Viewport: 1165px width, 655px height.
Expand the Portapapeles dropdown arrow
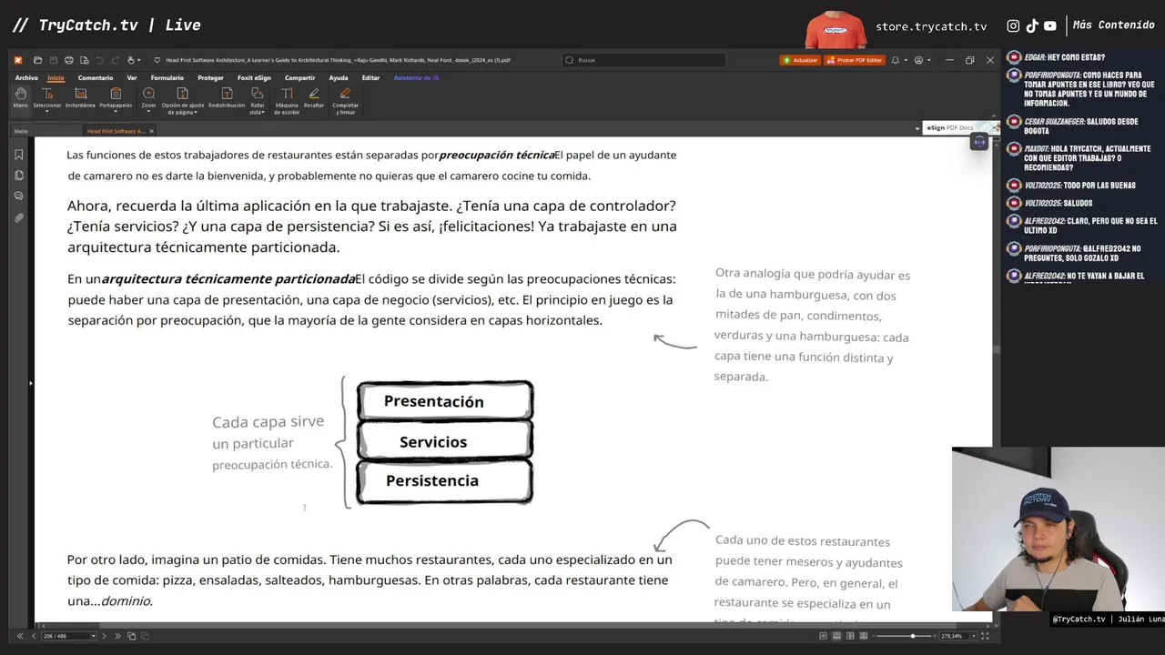tap(116, 113)
